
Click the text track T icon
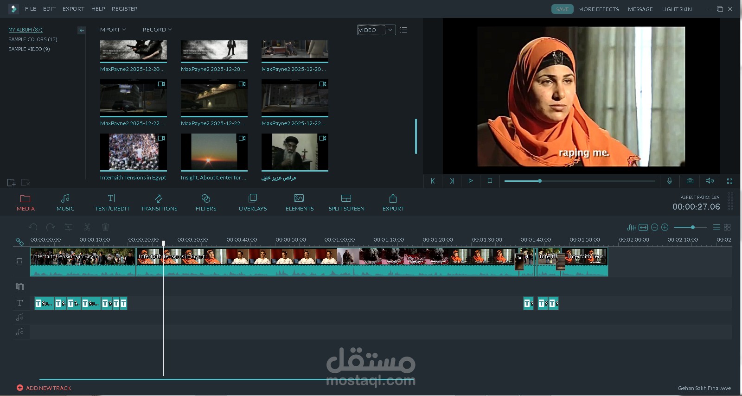coord(19,303)
